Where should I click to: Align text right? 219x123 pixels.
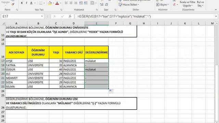(76, 3)
